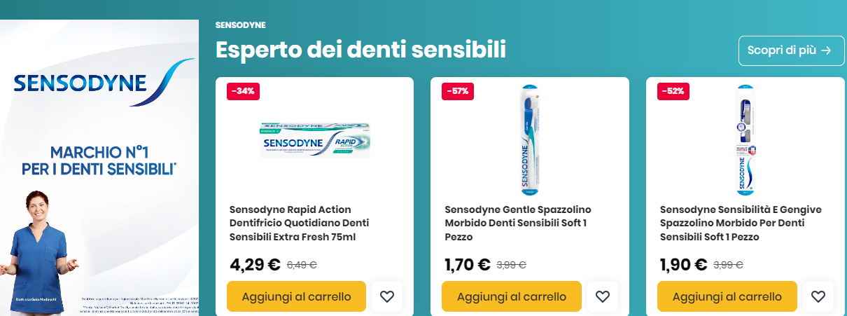The width and height of the screenshot is (847, 316).
Task: Open 'Sensodyne Rapid Action Dentifricio Quotidiano' title link
Action: point(300,223)
